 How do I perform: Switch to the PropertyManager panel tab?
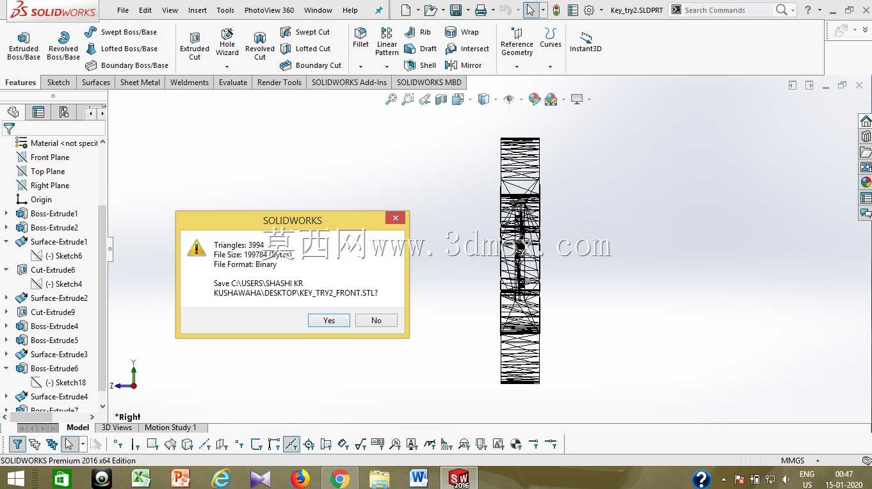(38, 113)
